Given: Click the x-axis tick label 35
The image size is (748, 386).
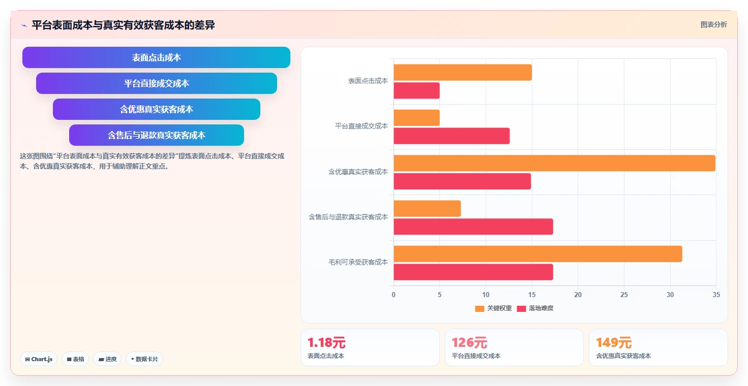Looking at the screenshot, I should pos(716,295).
